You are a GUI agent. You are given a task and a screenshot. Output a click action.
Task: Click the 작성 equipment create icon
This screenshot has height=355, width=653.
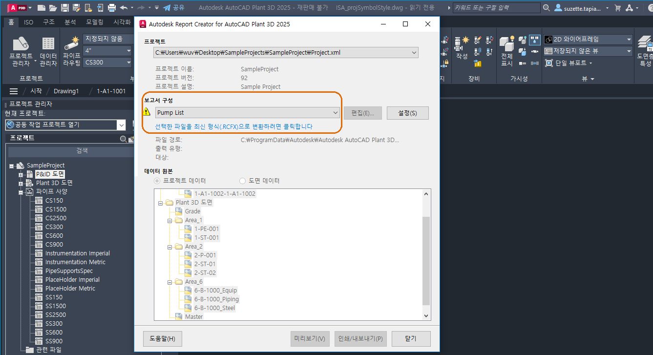point(462,47)
